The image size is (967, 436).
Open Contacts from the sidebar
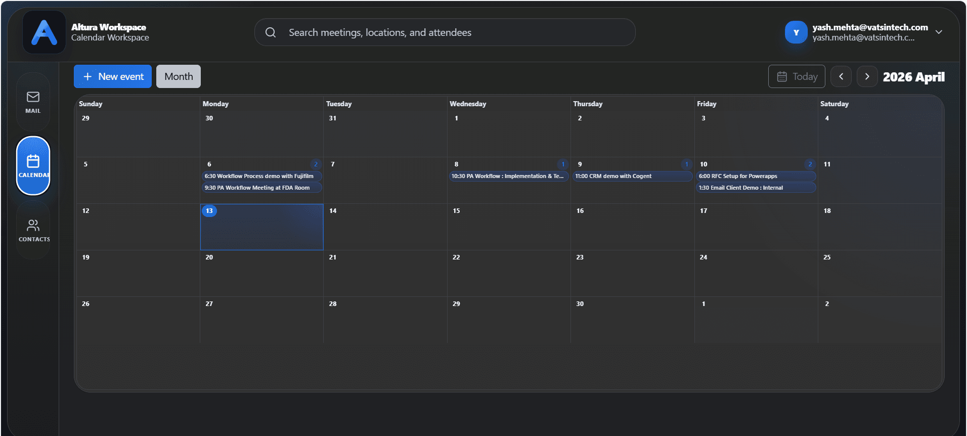coord(33,230)
